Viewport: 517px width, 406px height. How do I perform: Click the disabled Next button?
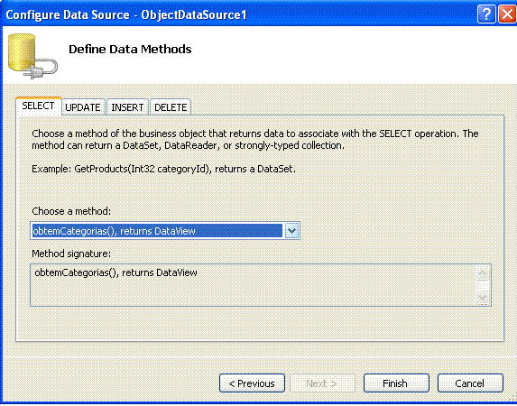(x=322, y=383)
